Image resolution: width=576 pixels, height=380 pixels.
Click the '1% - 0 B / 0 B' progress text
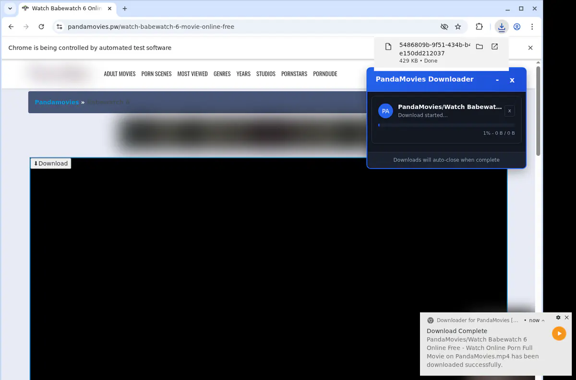point(499,133)
